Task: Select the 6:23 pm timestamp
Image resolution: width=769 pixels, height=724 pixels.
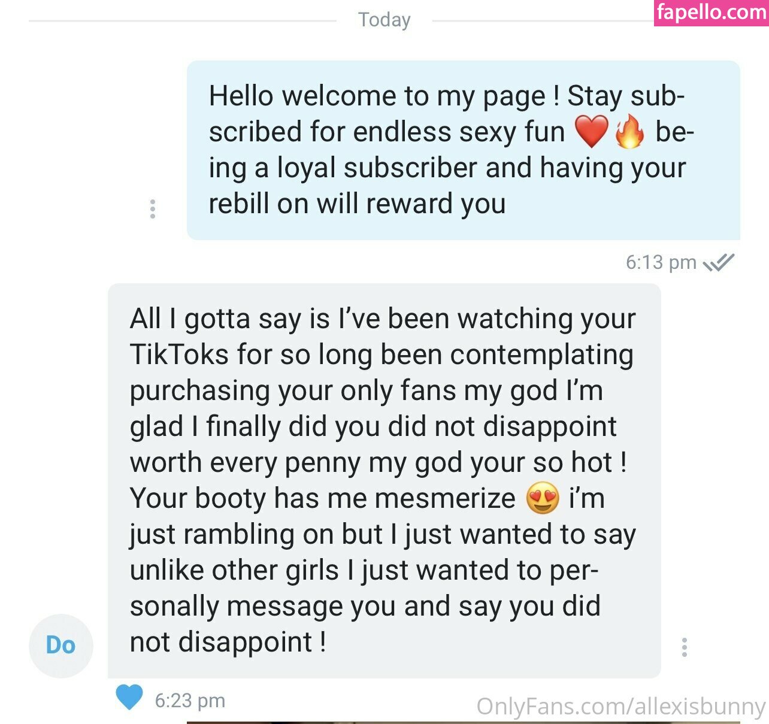Action: 190,700
